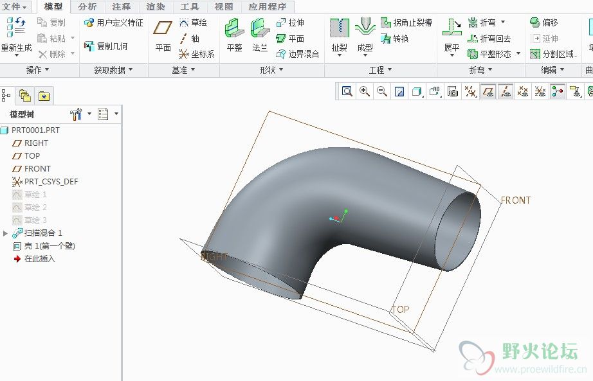Click the 拉伸 (Extrude) tool
This screenshot has height=381, width=593.
pyautogui.click(x=290, y=22)
